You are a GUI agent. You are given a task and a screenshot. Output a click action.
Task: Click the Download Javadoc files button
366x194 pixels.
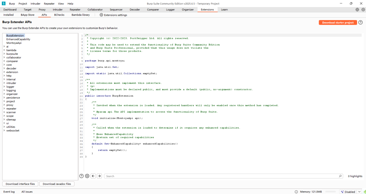[57, 184]
